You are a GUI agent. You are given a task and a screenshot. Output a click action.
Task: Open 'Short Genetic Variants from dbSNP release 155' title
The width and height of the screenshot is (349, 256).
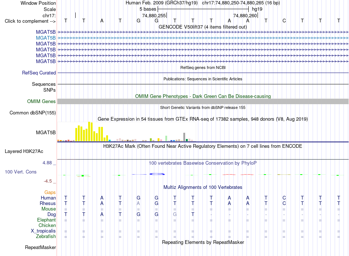203,107
